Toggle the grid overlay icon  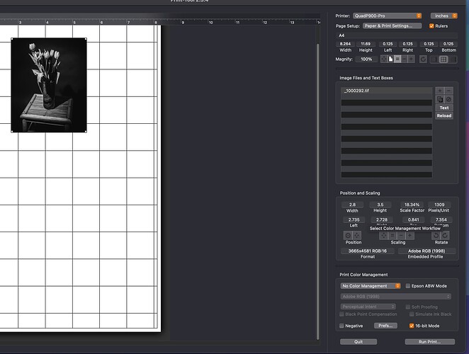tap(443, 59)
